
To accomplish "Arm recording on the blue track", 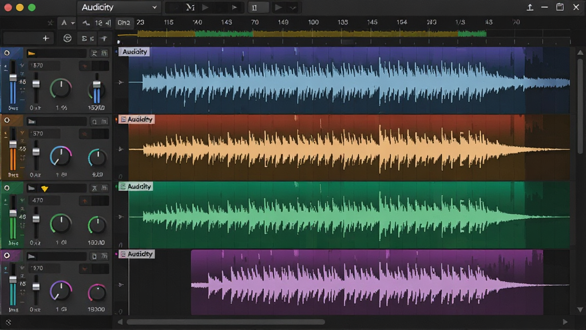I will pos(7,53).
